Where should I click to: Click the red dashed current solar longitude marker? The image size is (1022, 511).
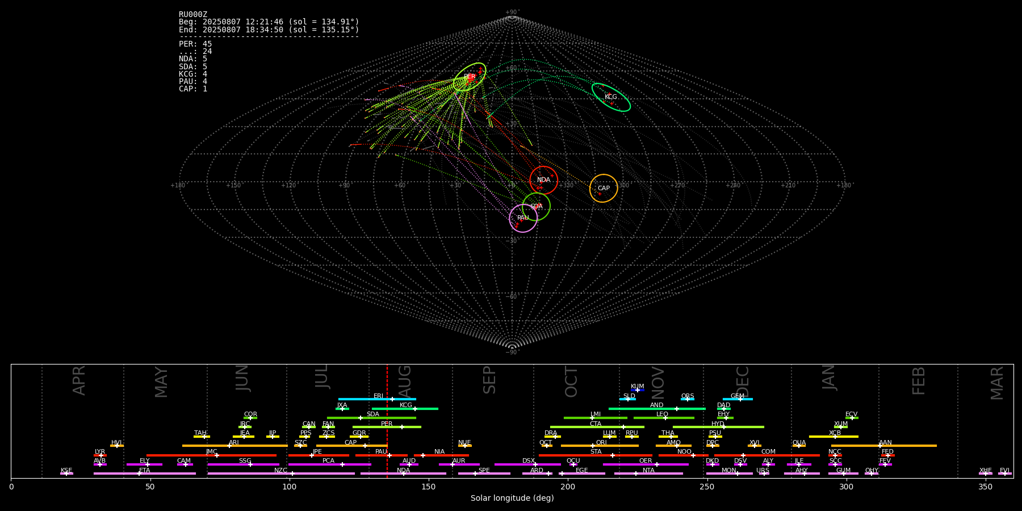[387, 421]
